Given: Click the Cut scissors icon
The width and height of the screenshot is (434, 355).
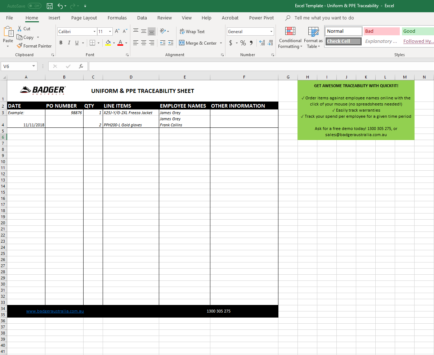Looking at the screenshot, I should coord(20,28).
